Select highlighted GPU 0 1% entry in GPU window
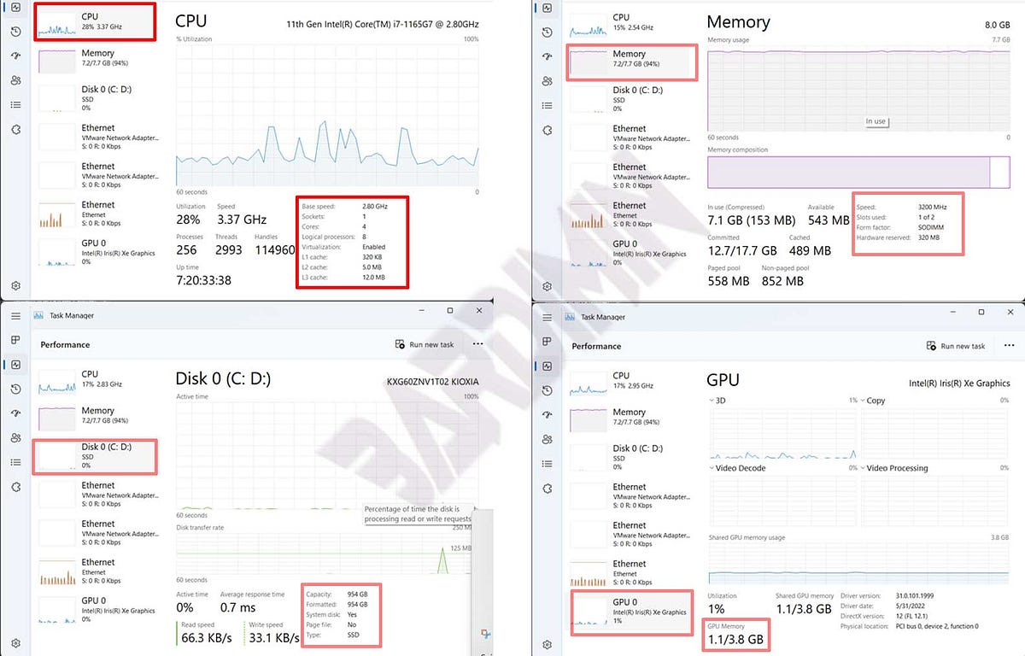 [x=632, y=612]
